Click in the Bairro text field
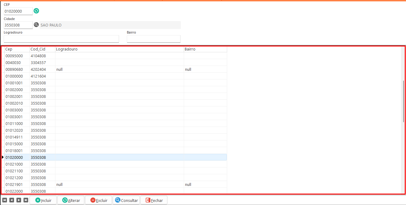The image size is (406, 205). pos(154,39)
